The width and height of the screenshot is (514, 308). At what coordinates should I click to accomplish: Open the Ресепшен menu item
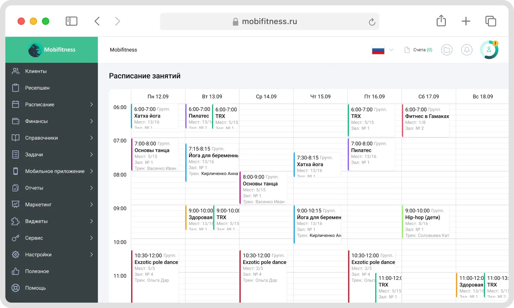tap(37, 88)
